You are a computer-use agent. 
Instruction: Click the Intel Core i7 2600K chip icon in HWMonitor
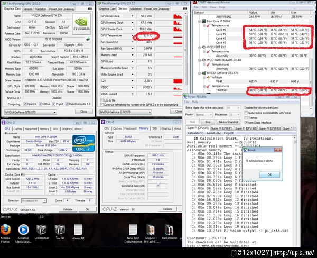[x=204, y=21]
